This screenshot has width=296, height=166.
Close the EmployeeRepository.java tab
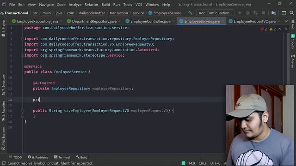pyautogui.click(x=61, y=21)
